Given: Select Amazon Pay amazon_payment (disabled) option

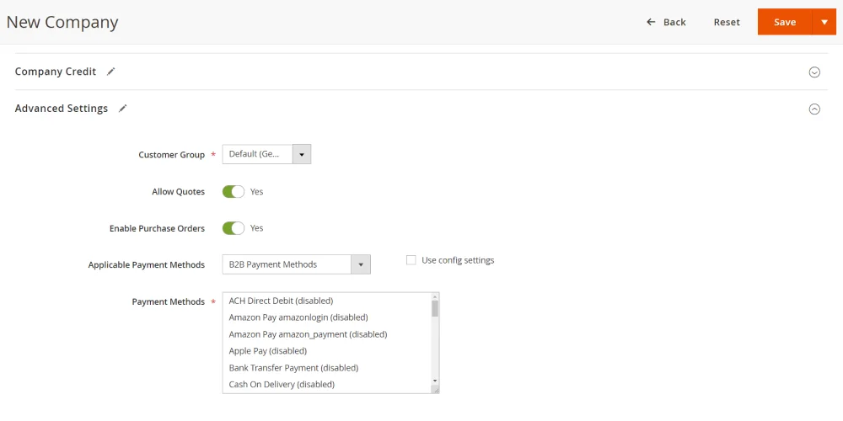Looking at the screenshot, I should pyautogui.click(x=327, y=334).
